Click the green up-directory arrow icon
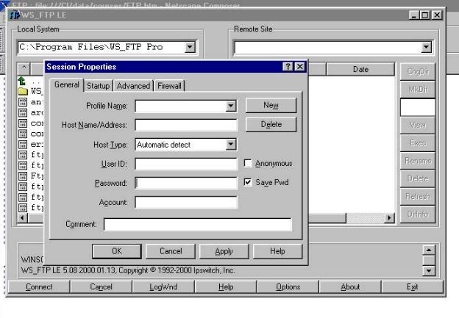 (21, 81)
